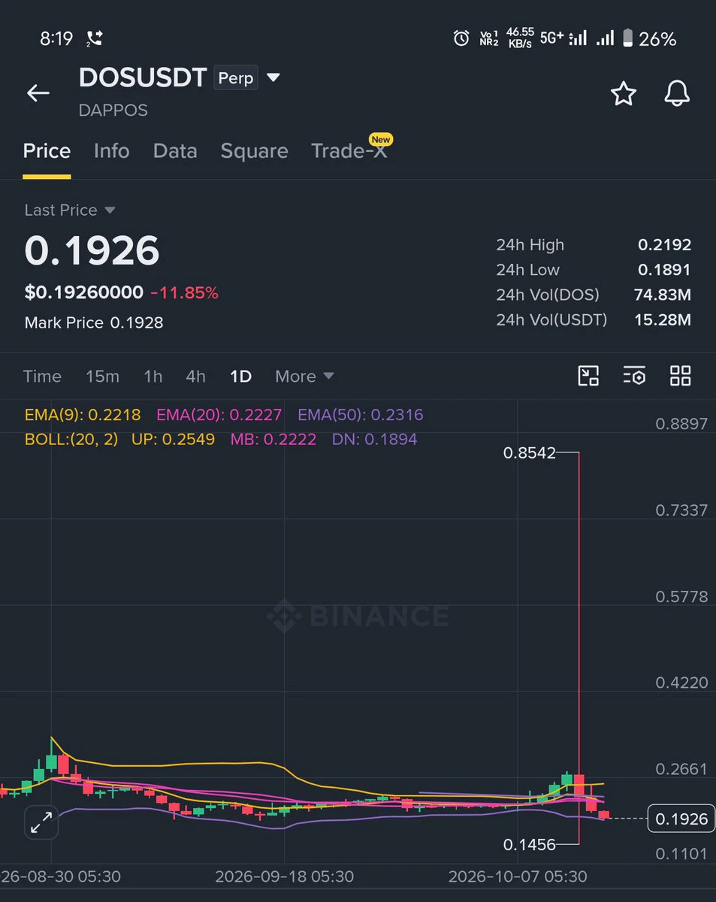The image size is (716, 902).
Task: Tap the UP: 0.2549 Bollinger value
Action: coord(173,439)
